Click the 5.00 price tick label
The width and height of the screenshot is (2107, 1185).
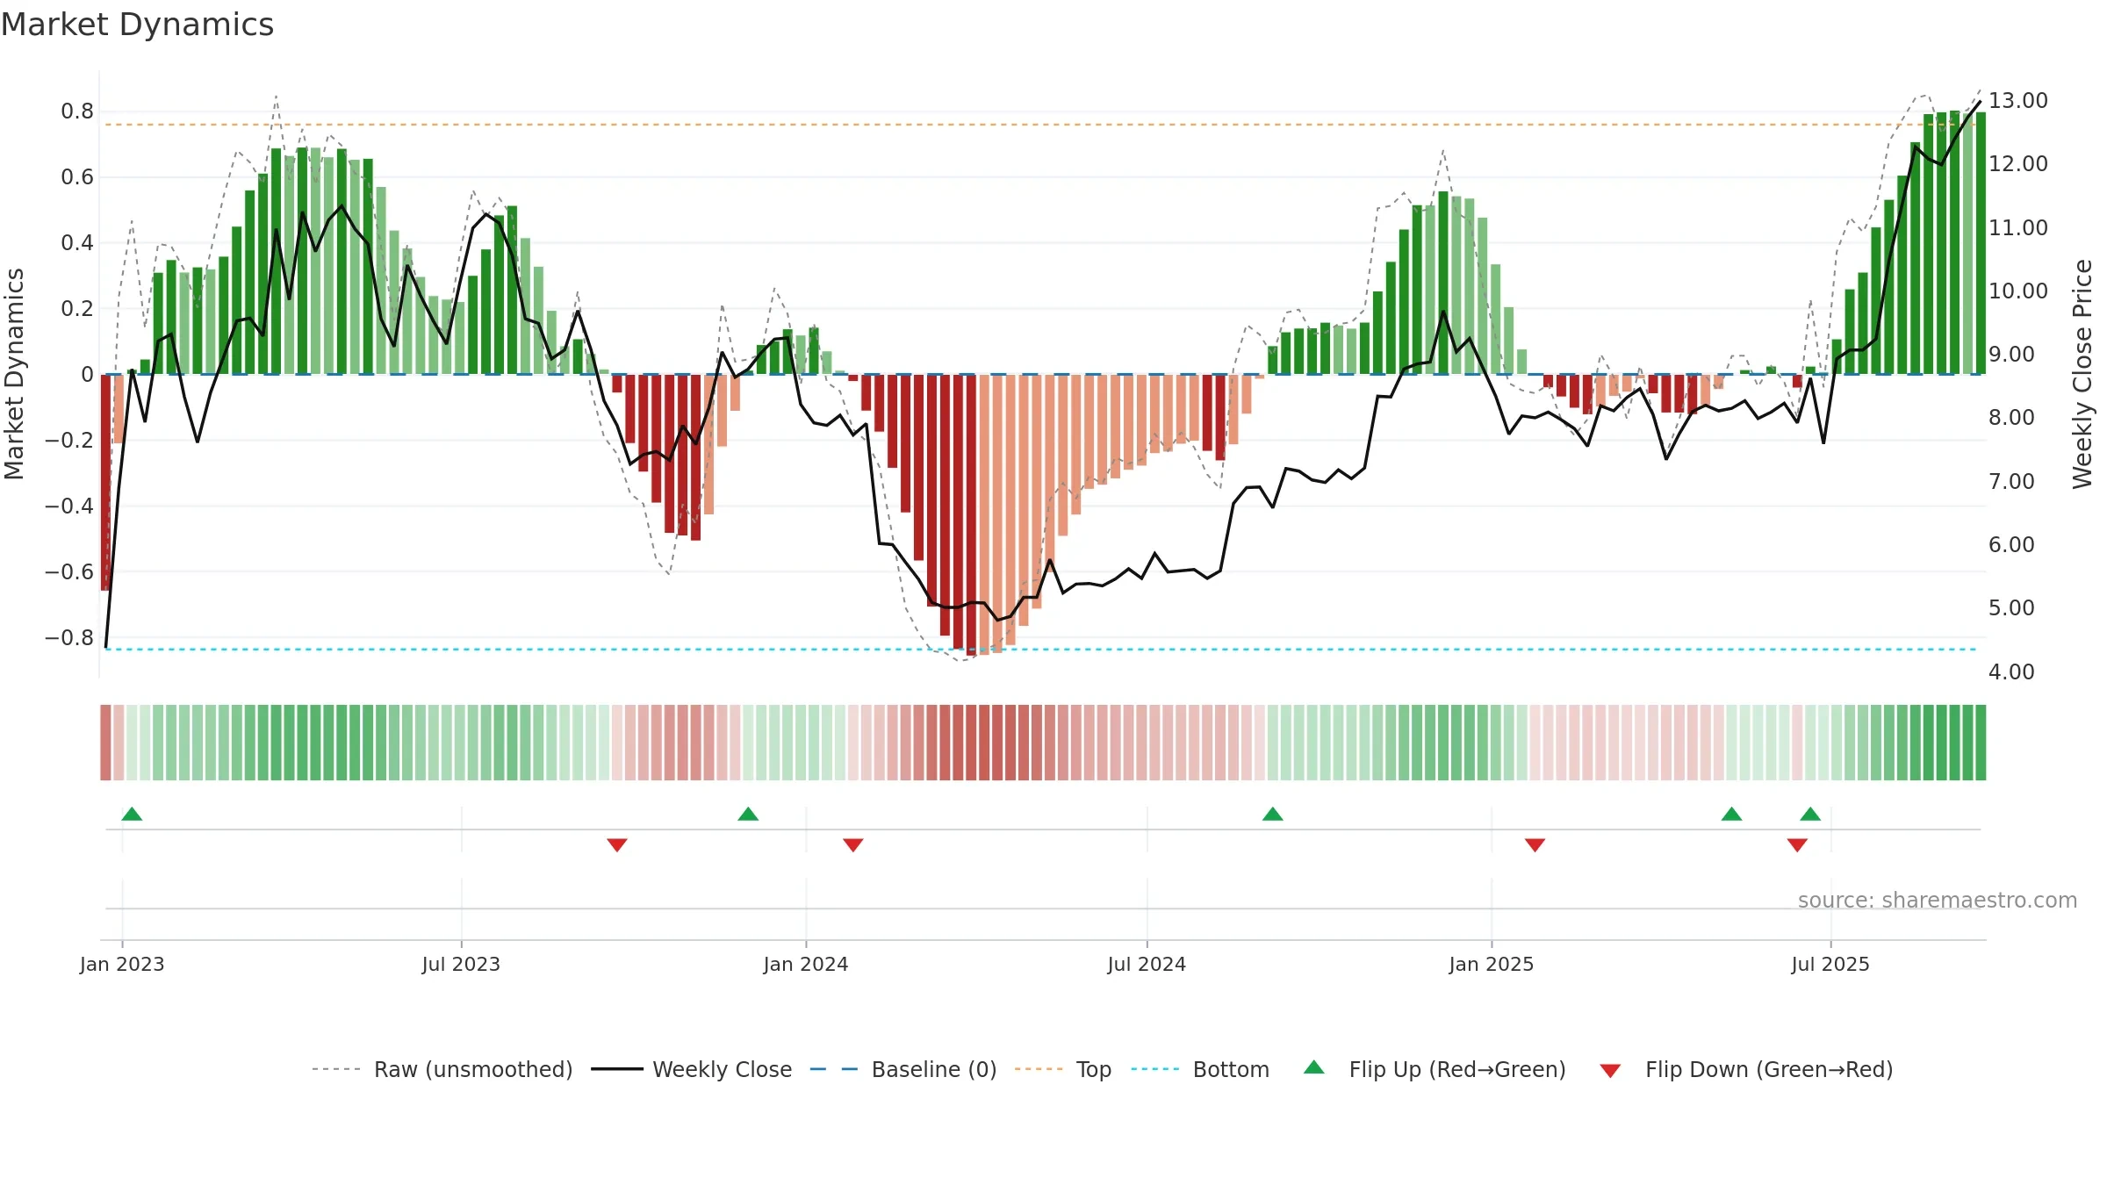tap(2011, 607)
